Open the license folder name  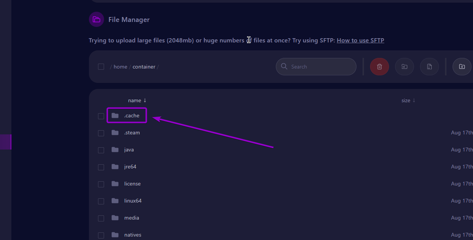(x=132, y=184)
